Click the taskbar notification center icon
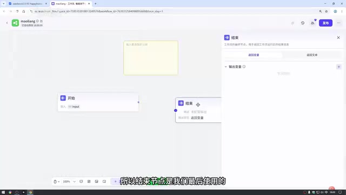 click(340, 192)
